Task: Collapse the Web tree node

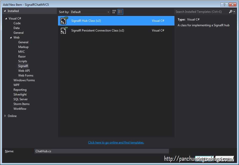Action: pyautogui.click(x=11, y=37)
